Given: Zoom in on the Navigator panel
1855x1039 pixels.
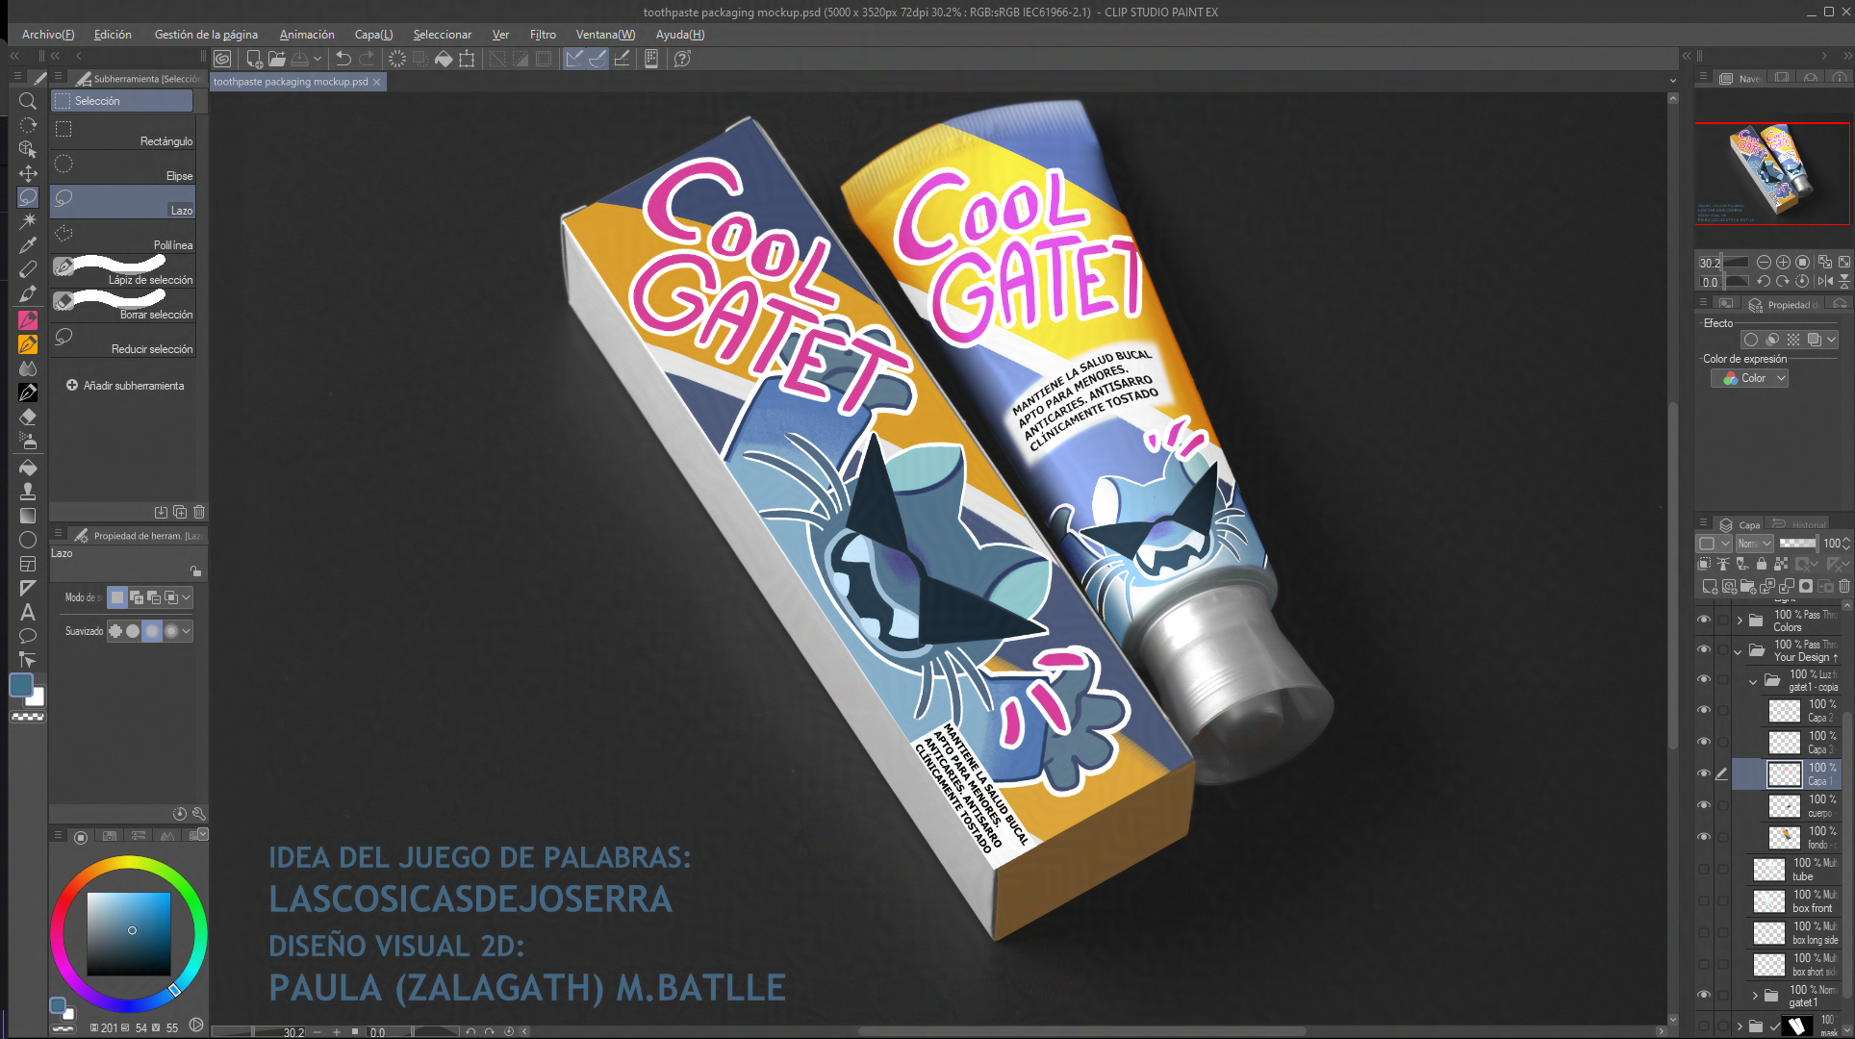Looking at the screenshot, I should coord(1783,262).
